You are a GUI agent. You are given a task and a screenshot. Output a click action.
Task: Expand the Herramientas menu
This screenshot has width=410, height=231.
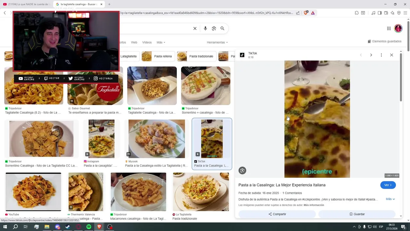(217, 42)
